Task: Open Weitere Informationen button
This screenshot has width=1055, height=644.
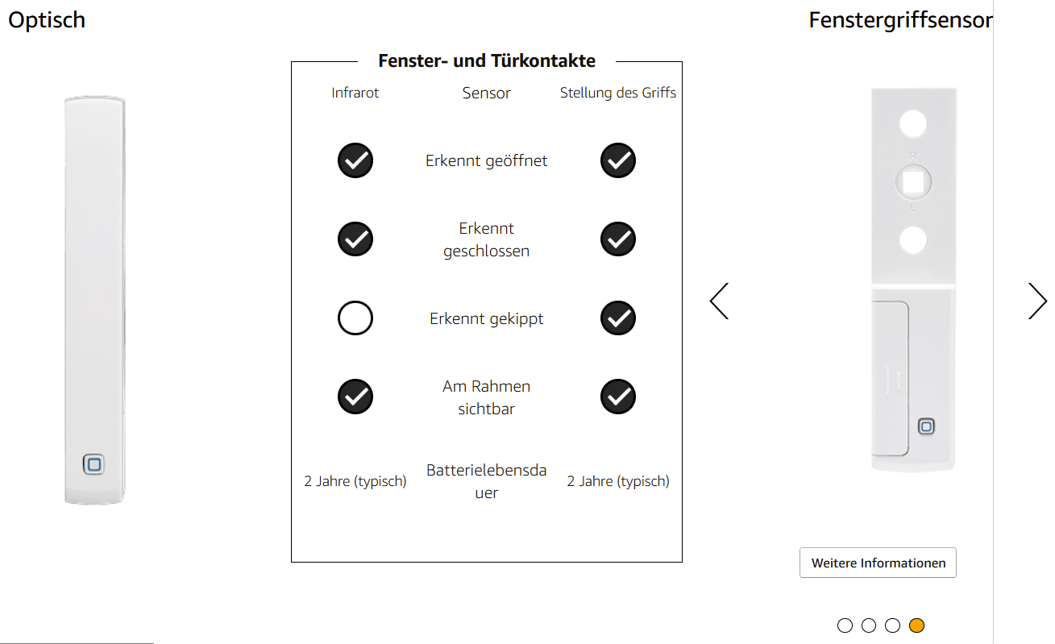Action: (878, 563)
